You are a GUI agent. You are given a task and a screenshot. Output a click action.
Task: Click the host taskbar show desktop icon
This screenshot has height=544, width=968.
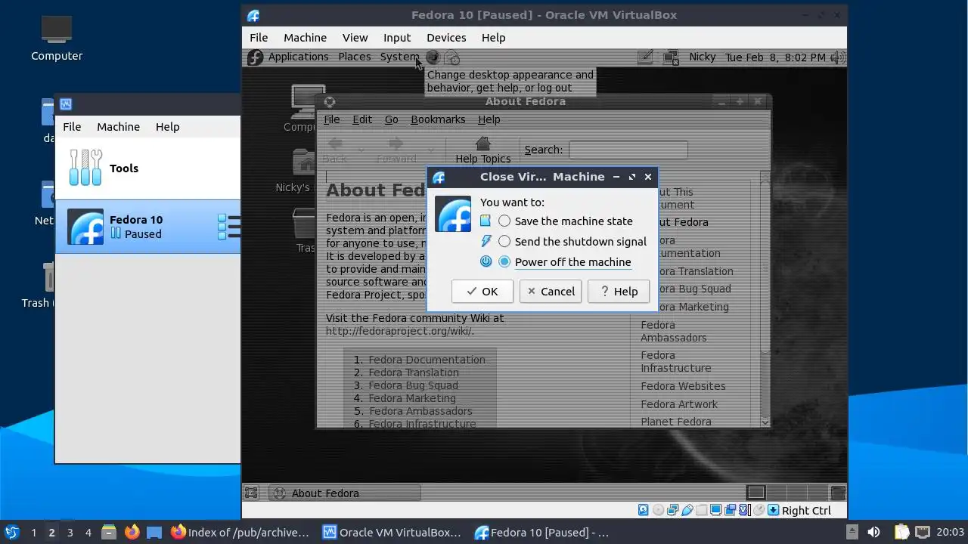[154, 532]
